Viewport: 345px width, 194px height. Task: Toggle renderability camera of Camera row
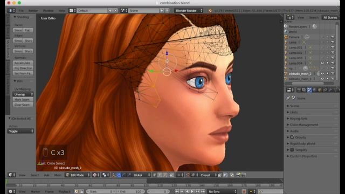(333, 37)
